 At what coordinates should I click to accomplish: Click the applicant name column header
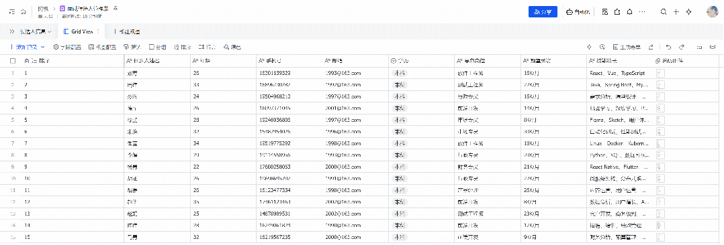pyautogui.click(x=156, y=61)
